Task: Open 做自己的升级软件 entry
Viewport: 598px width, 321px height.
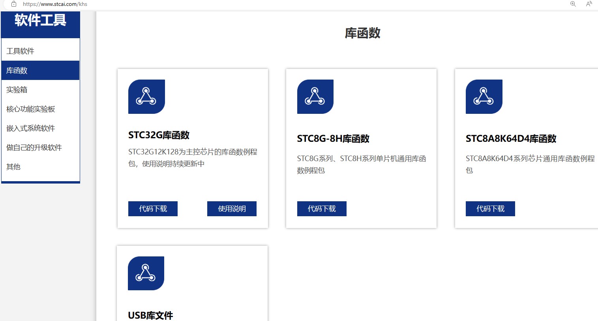Action: click(x=41, y=148)
